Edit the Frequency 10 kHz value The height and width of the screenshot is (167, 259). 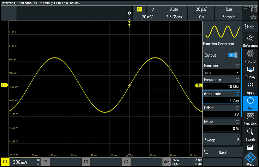[221, 86]
